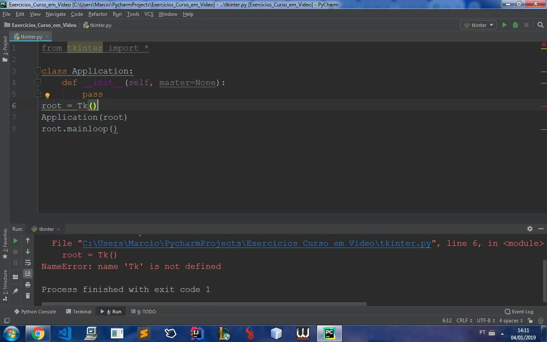Click the horizontal scrollbar in run console
Image resolution: width=547 pixels, height=342 pixels.
[x=205, y=304]
